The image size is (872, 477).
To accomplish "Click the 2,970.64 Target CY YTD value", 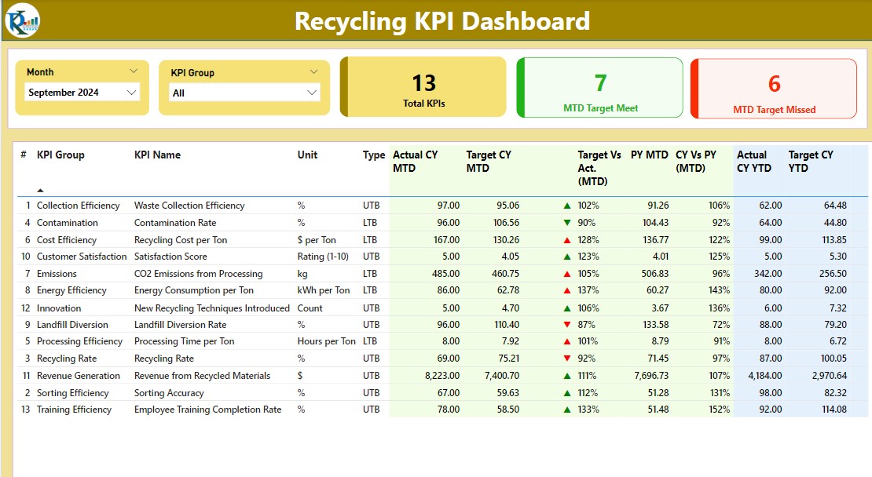I will 829,376.
